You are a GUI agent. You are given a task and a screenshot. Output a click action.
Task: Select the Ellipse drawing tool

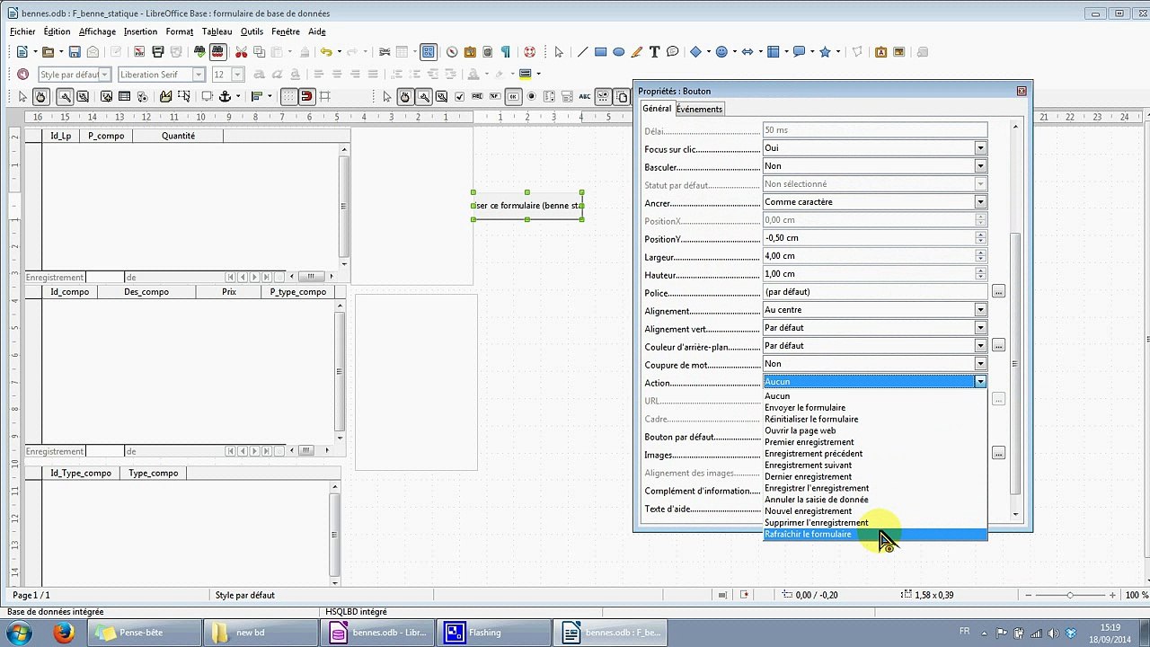pos(618,52)
